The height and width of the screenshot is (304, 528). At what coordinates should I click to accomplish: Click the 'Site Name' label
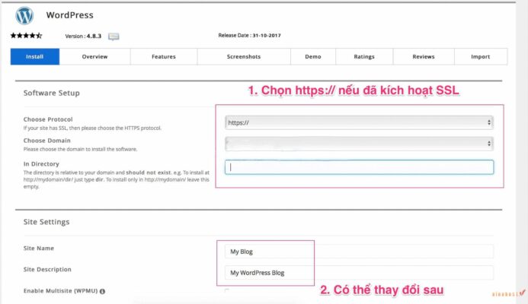click(39, 249)
